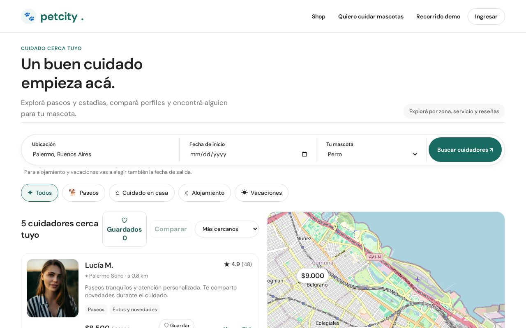Click the '5 cuidadores cerca tuyo' heading

coord(60,229)
